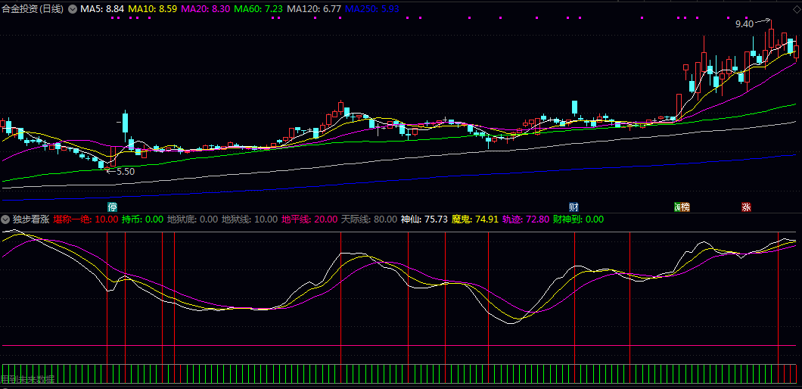Screen dimensions: 802x389
Task: Click the 堪称一绝 indicator value label
Action: coord(85,219)
